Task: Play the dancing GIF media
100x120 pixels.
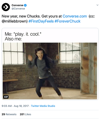Action: tap(50, 71)
